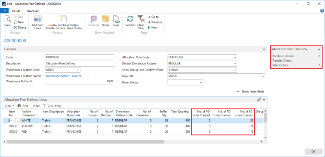The image size is (325, 157).
Task: Collapse the General FastTab
Action: pyautogui.click(x=264, y=49)
